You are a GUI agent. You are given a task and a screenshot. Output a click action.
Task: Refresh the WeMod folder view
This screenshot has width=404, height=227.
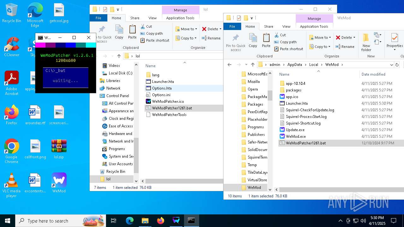pos(397,65)
